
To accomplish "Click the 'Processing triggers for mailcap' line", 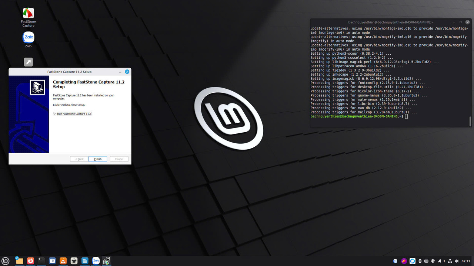I will [x=364, y=112].
